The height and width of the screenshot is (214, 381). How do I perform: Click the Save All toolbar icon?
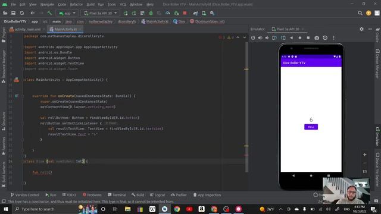pyautogui.click(x=13, y=13)
